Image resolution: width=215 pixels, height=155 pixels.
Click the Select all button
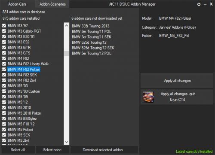click(18, 150)
